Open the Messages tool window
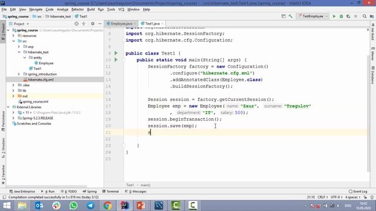Viewport: 376px width, 211px height. 136,192
